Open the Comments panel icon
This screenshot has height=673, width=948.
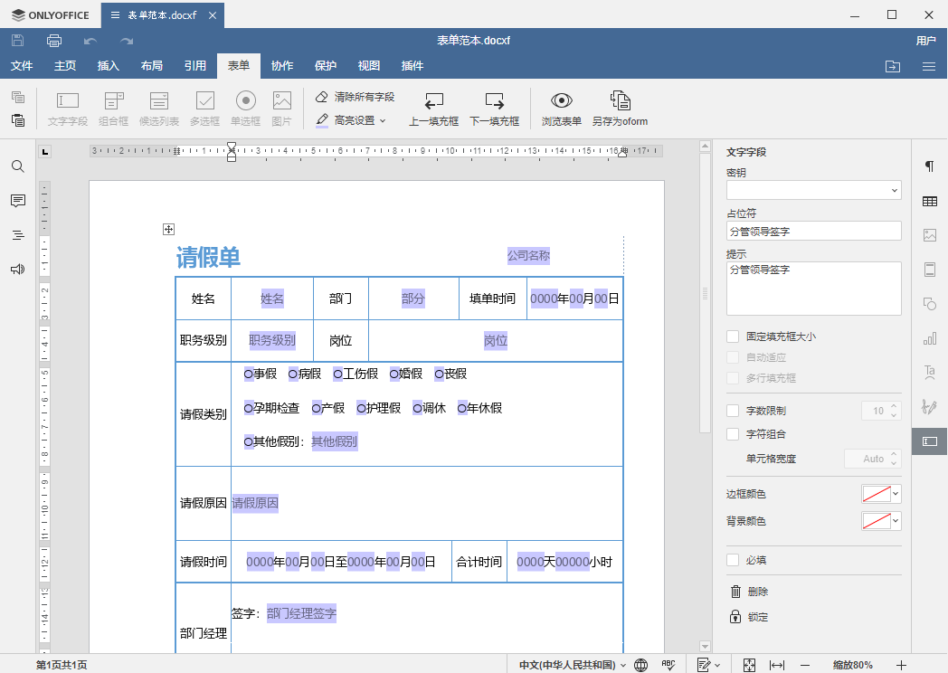point(18,201)
